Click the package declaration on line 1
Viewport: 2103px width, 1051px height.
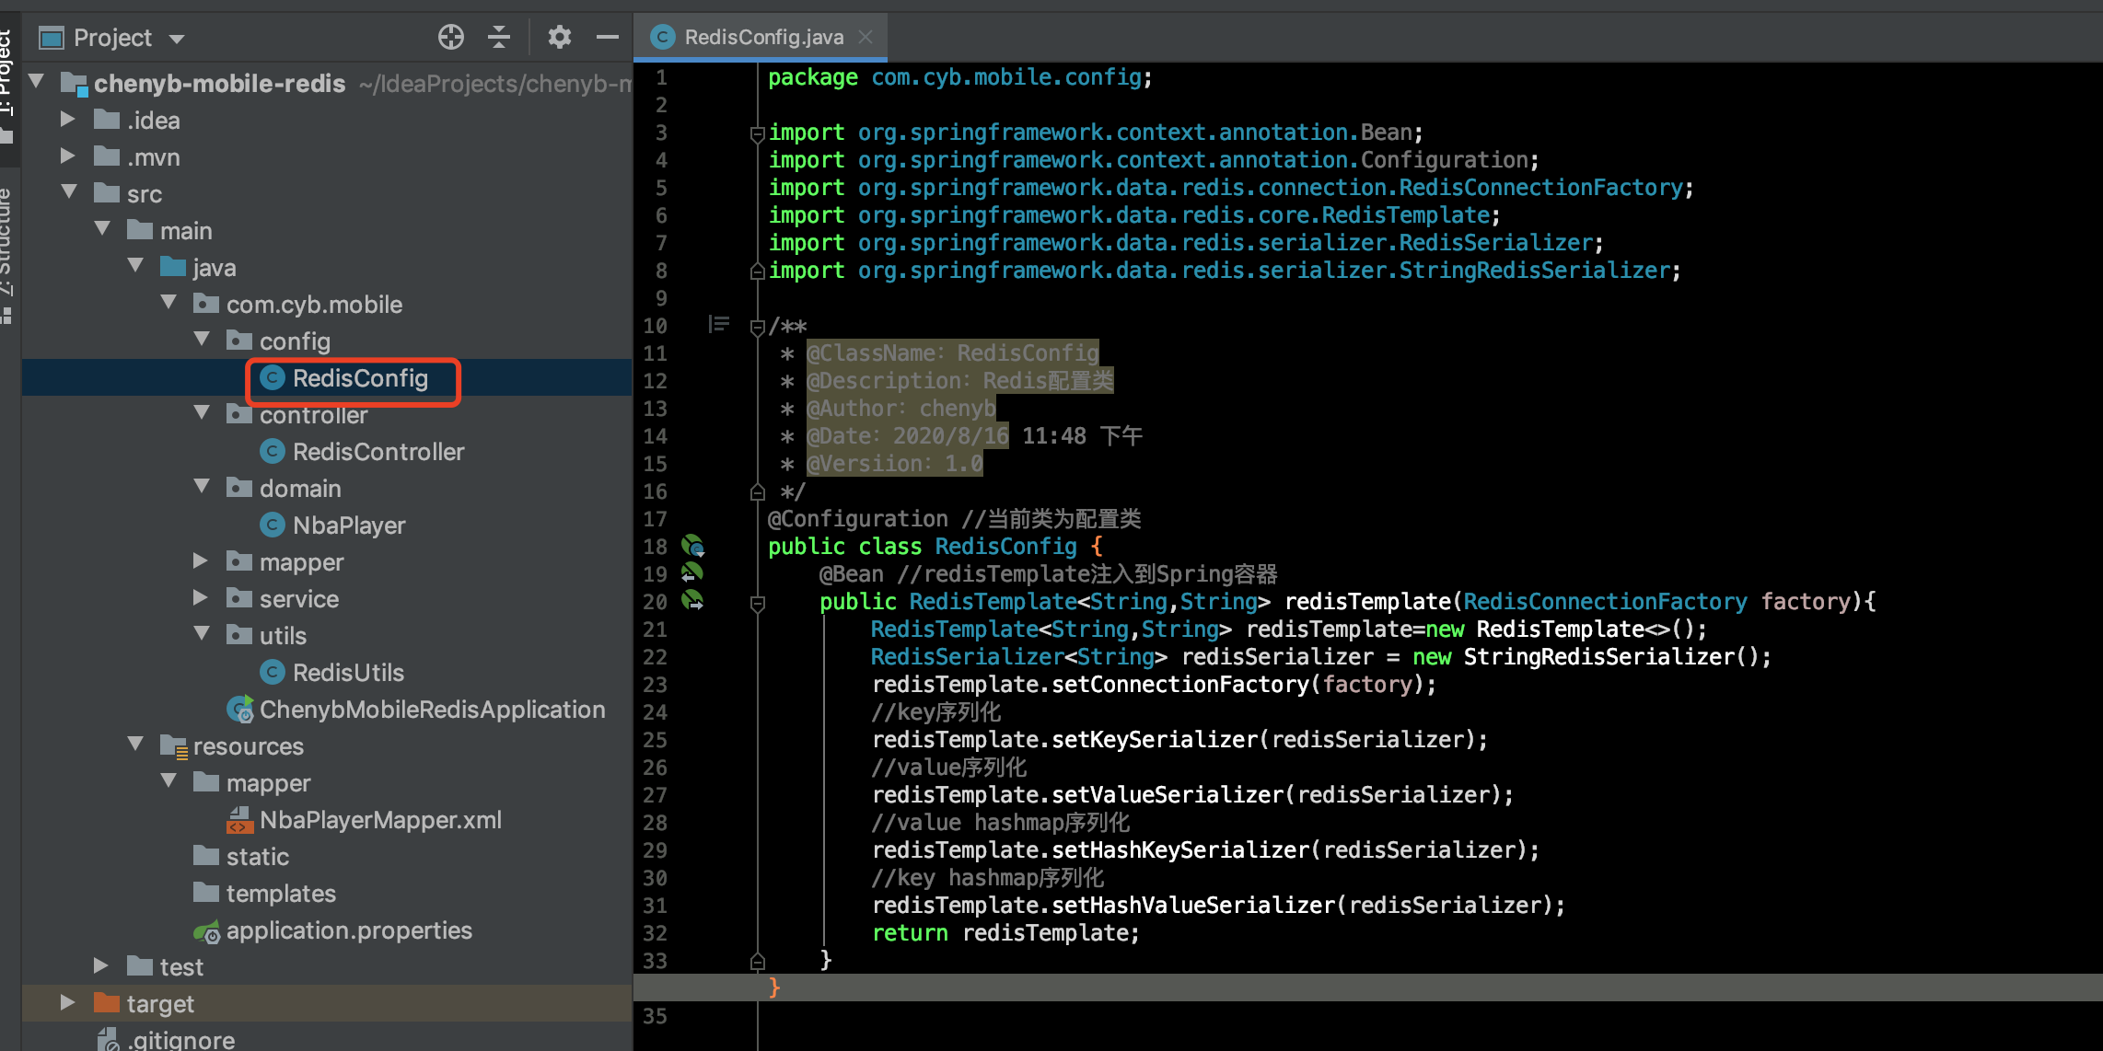point(960,77)
